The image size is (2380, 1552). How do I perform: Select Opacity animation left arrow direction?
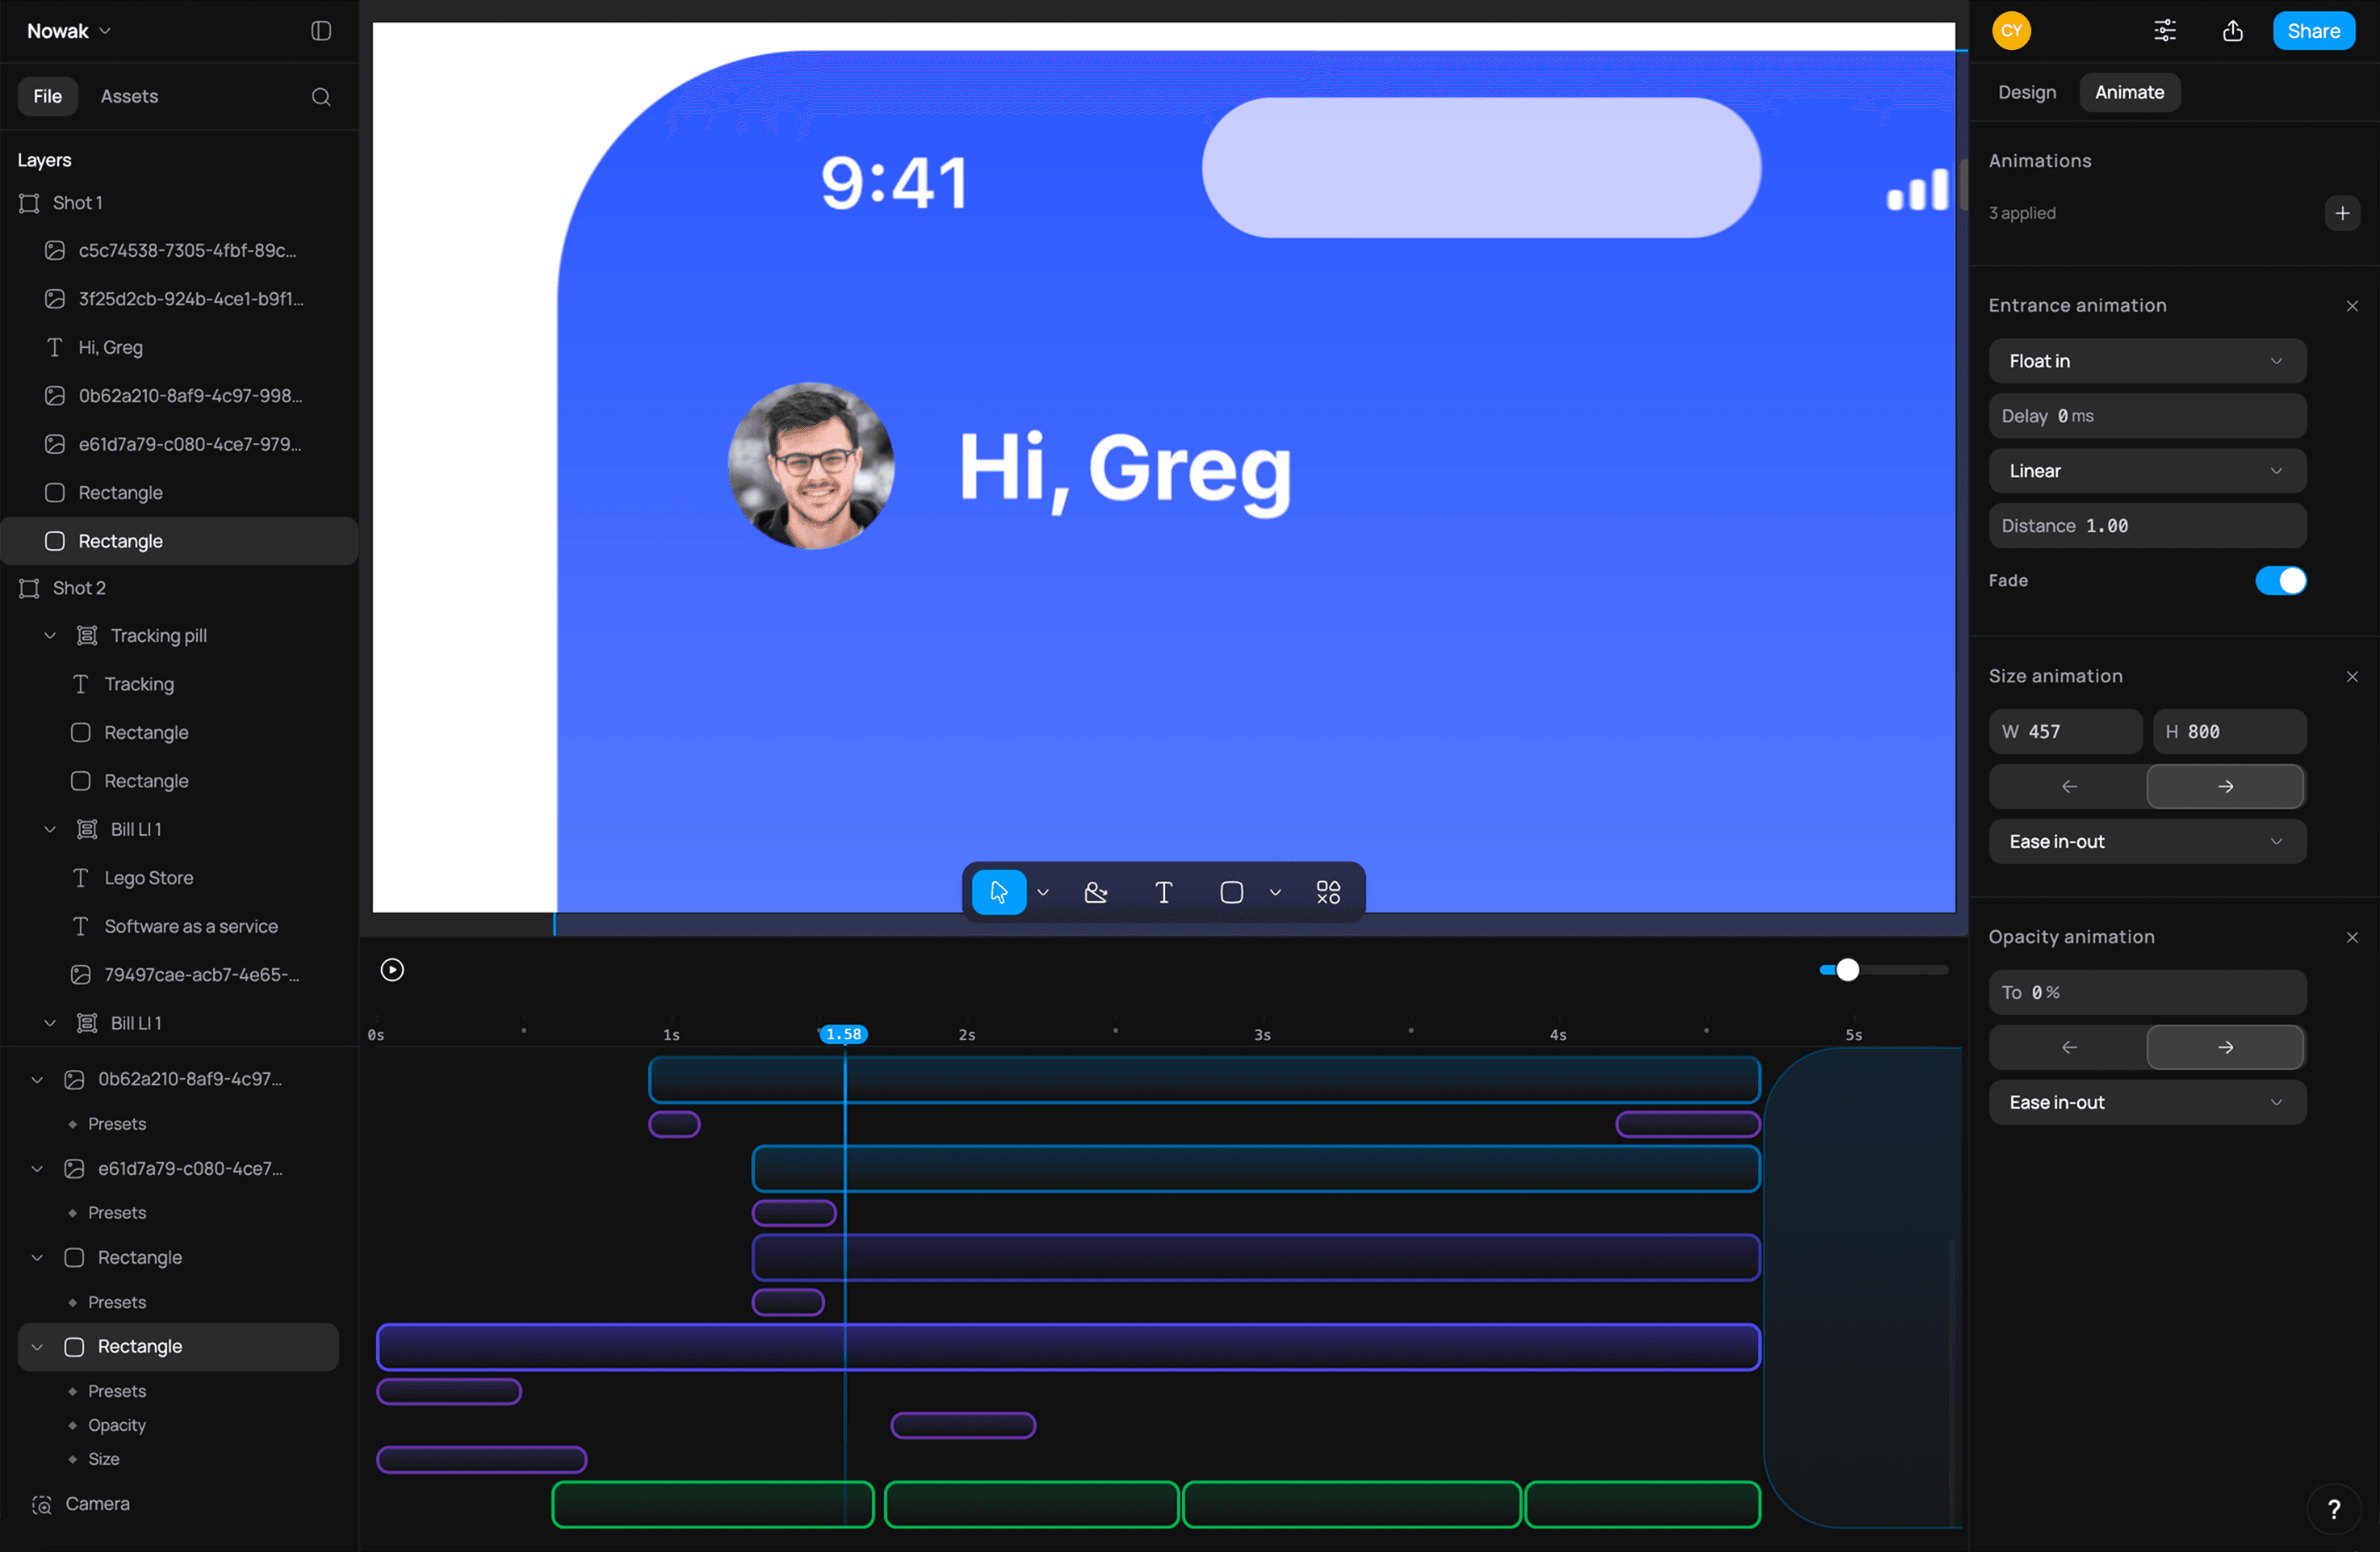pos(2068,1047)
